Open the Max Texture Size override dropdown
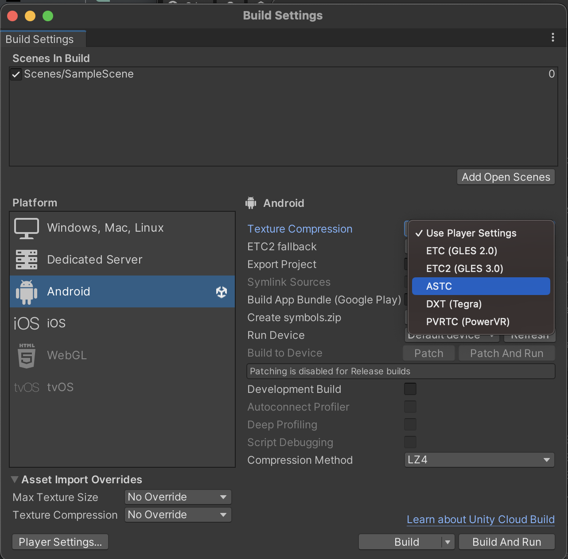 (178, 497)
